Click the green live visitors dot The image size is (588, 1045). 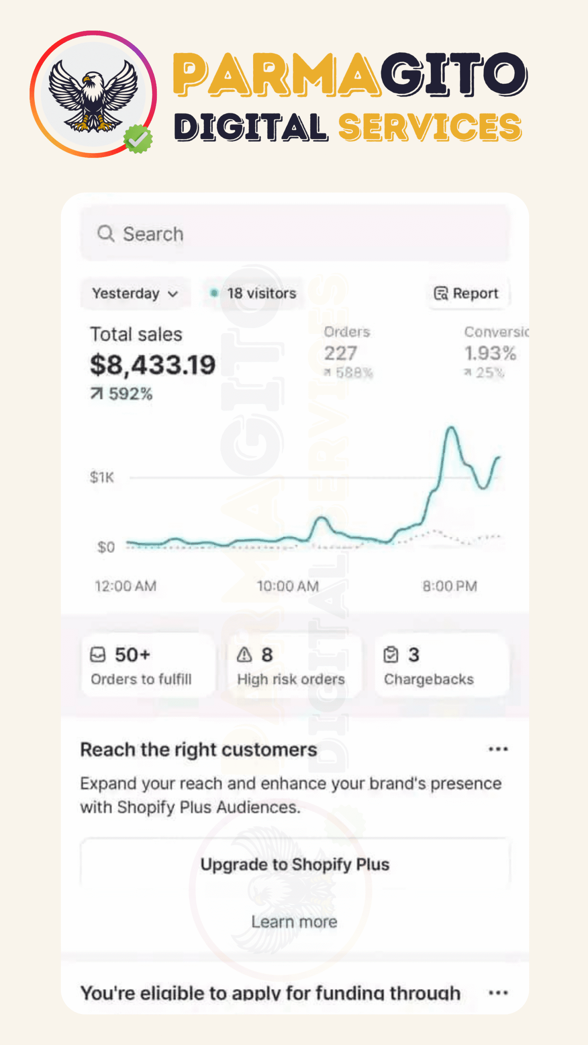coord(214,293)
